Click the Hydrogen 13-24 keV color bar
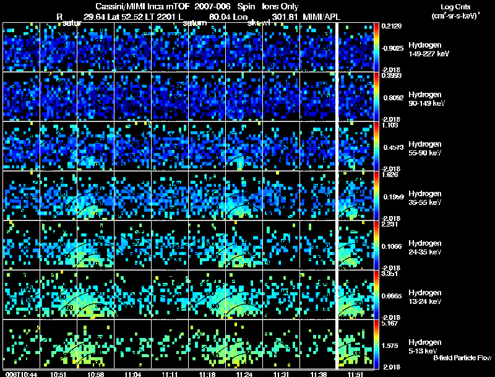Viewport: 495px width, 377px height. pos(376,295)
